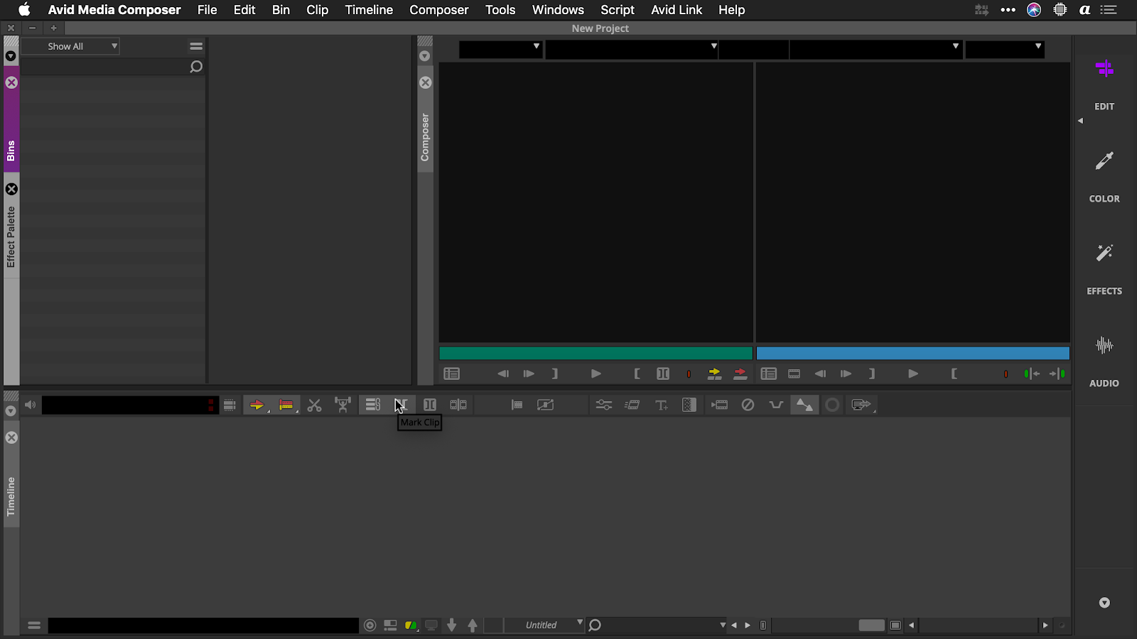The height and width of the screenshot is (639, 1137).
Task: Open the Effects workspace
Action: (1104, 268)
